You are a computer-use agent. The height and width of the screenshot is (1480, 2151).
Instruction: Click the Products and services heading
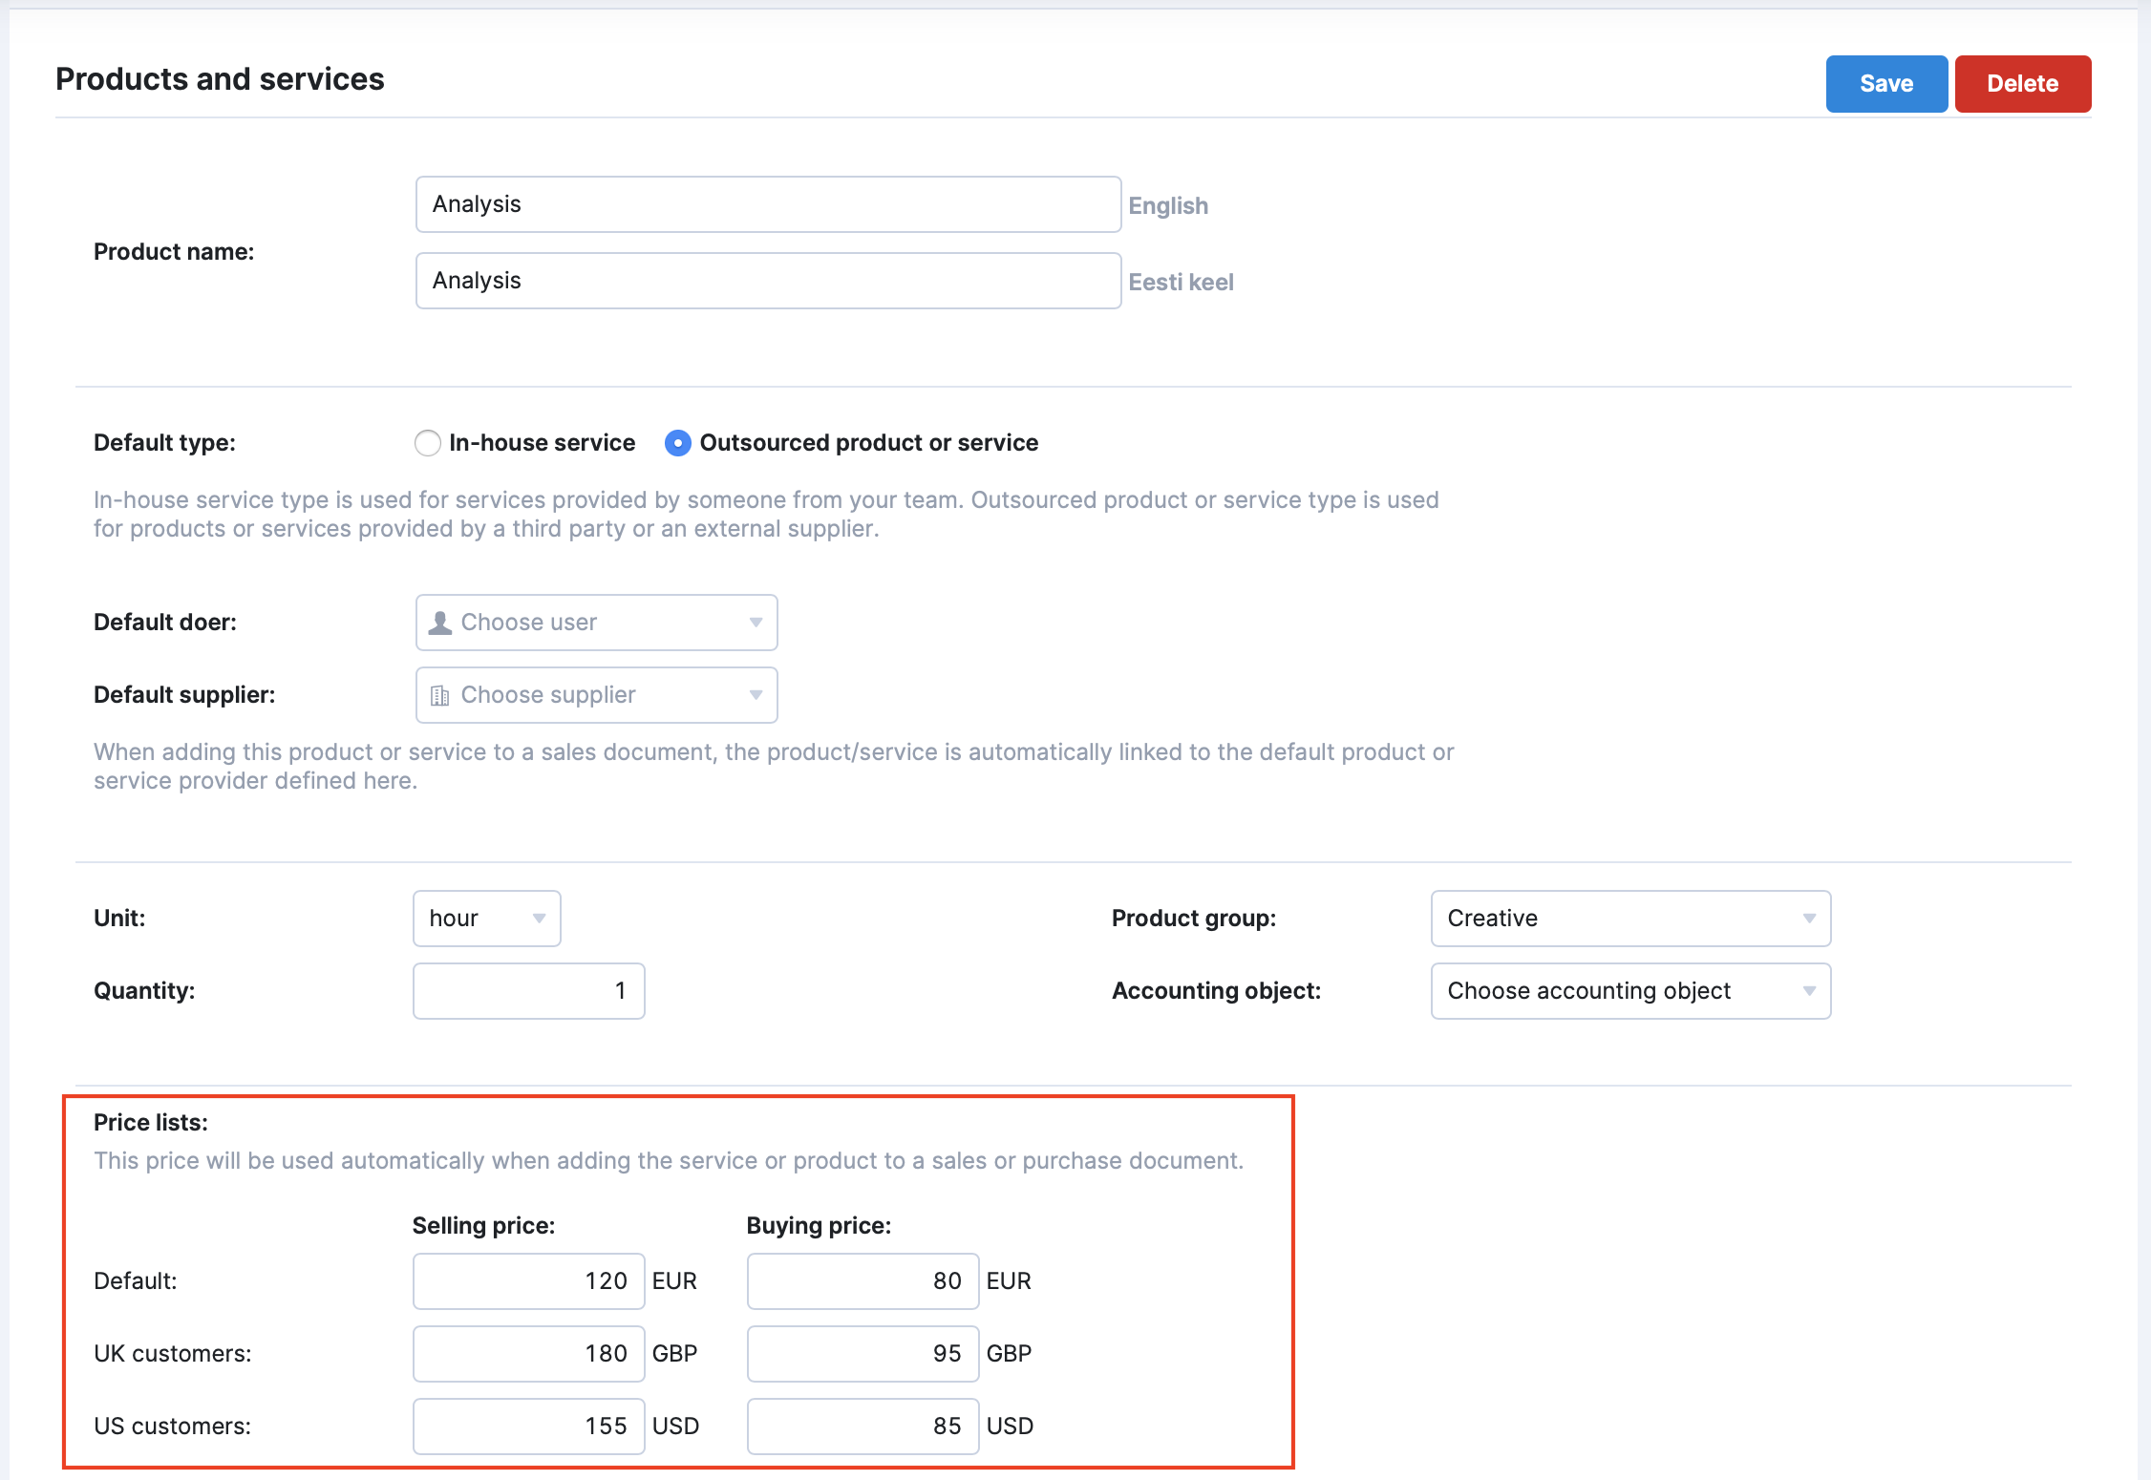(220, 79)
